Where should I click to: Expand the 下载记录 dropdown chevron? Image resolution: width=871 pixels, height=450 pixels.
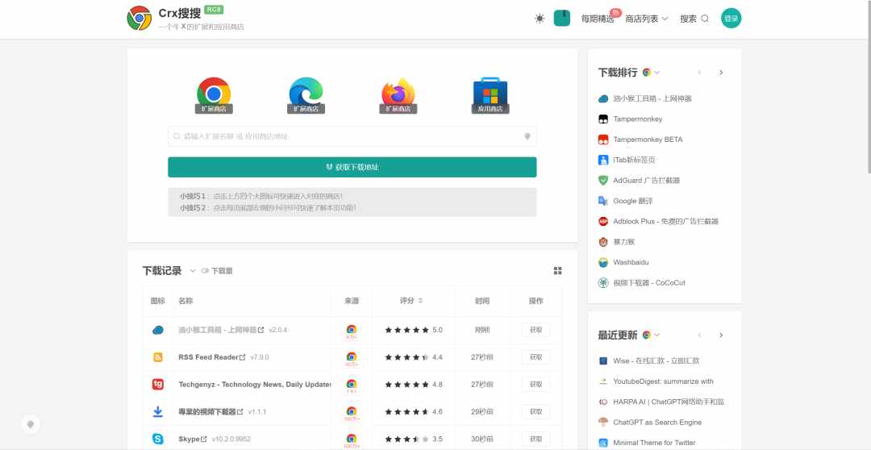[x=193, y=271]
